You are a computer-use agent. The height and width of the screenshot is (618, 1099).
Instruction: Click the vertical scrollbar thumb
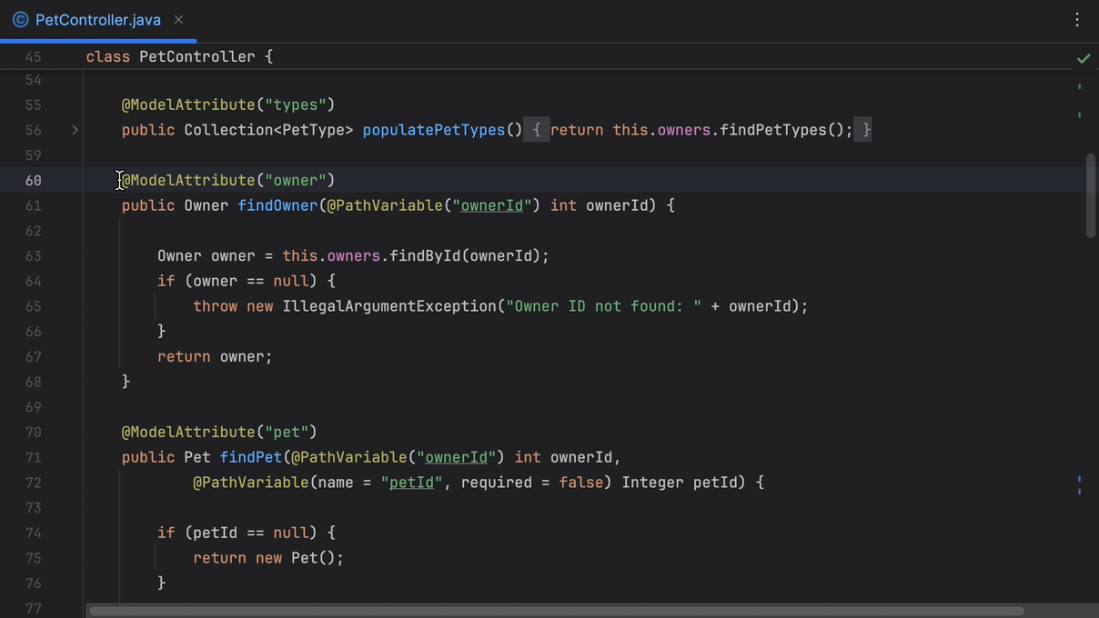1090,191
